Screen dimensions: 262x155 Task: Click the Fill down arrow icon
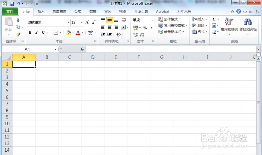click(214, 26)
